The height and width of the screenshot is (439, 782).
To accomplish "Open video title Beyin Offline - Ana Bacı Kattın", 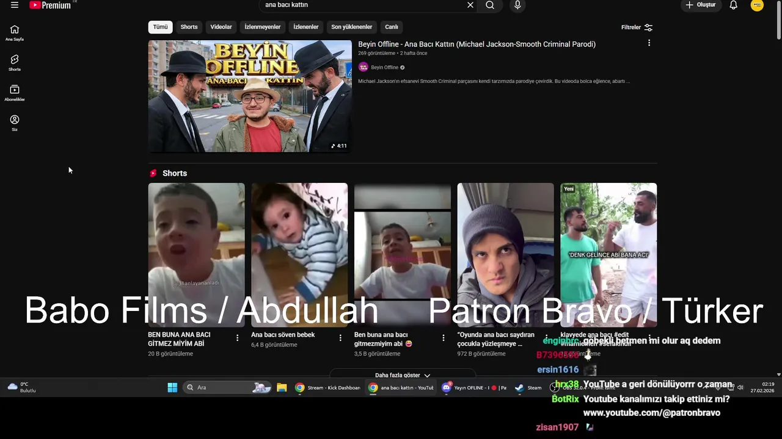I will (x=477, y=44).
